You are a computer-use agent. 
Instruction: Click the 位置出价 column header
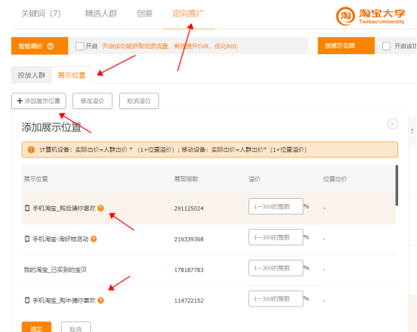335,179
